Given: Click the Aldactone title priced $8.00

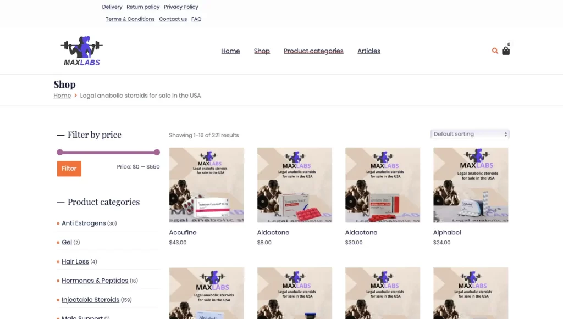Looking at the screenshot, I should (x=273, y=233).
